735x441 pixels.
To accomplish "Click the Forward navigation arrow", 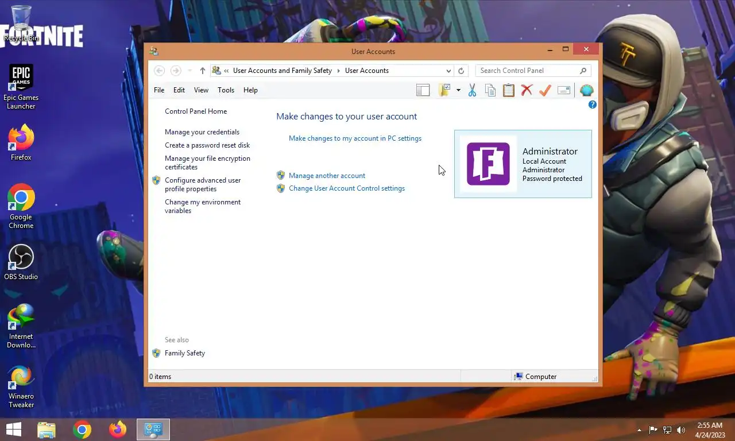I will point(176,71).
